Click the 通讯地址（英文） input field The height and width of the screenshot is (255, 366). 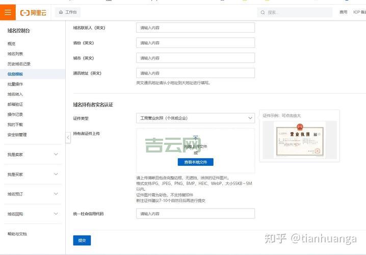pyautogui.click(x=195, y=73)
